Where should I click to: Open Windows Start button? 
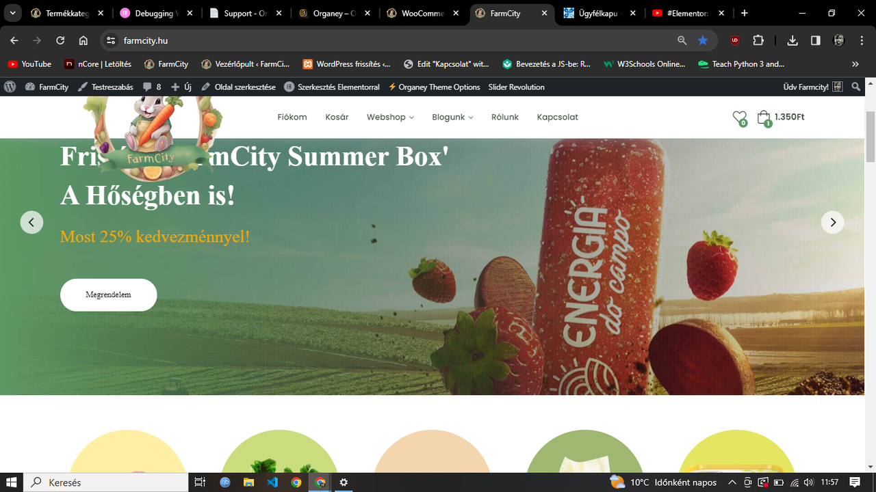point(12,482)
